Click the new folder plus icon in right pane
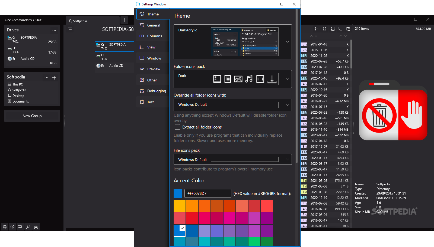 point(333,29)
